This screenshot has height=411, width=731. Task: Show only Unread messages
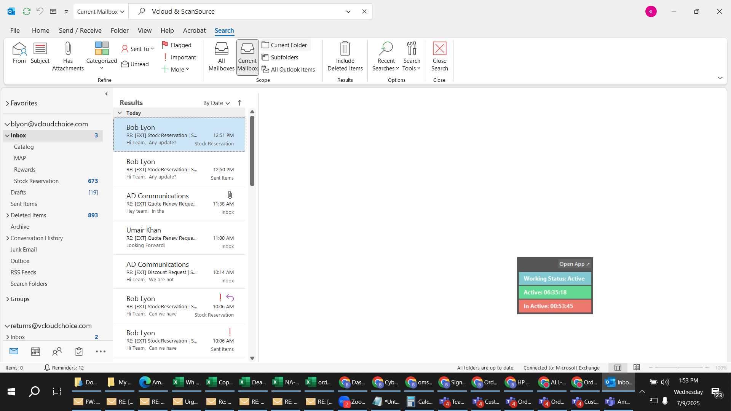click(x=135, y=64)
